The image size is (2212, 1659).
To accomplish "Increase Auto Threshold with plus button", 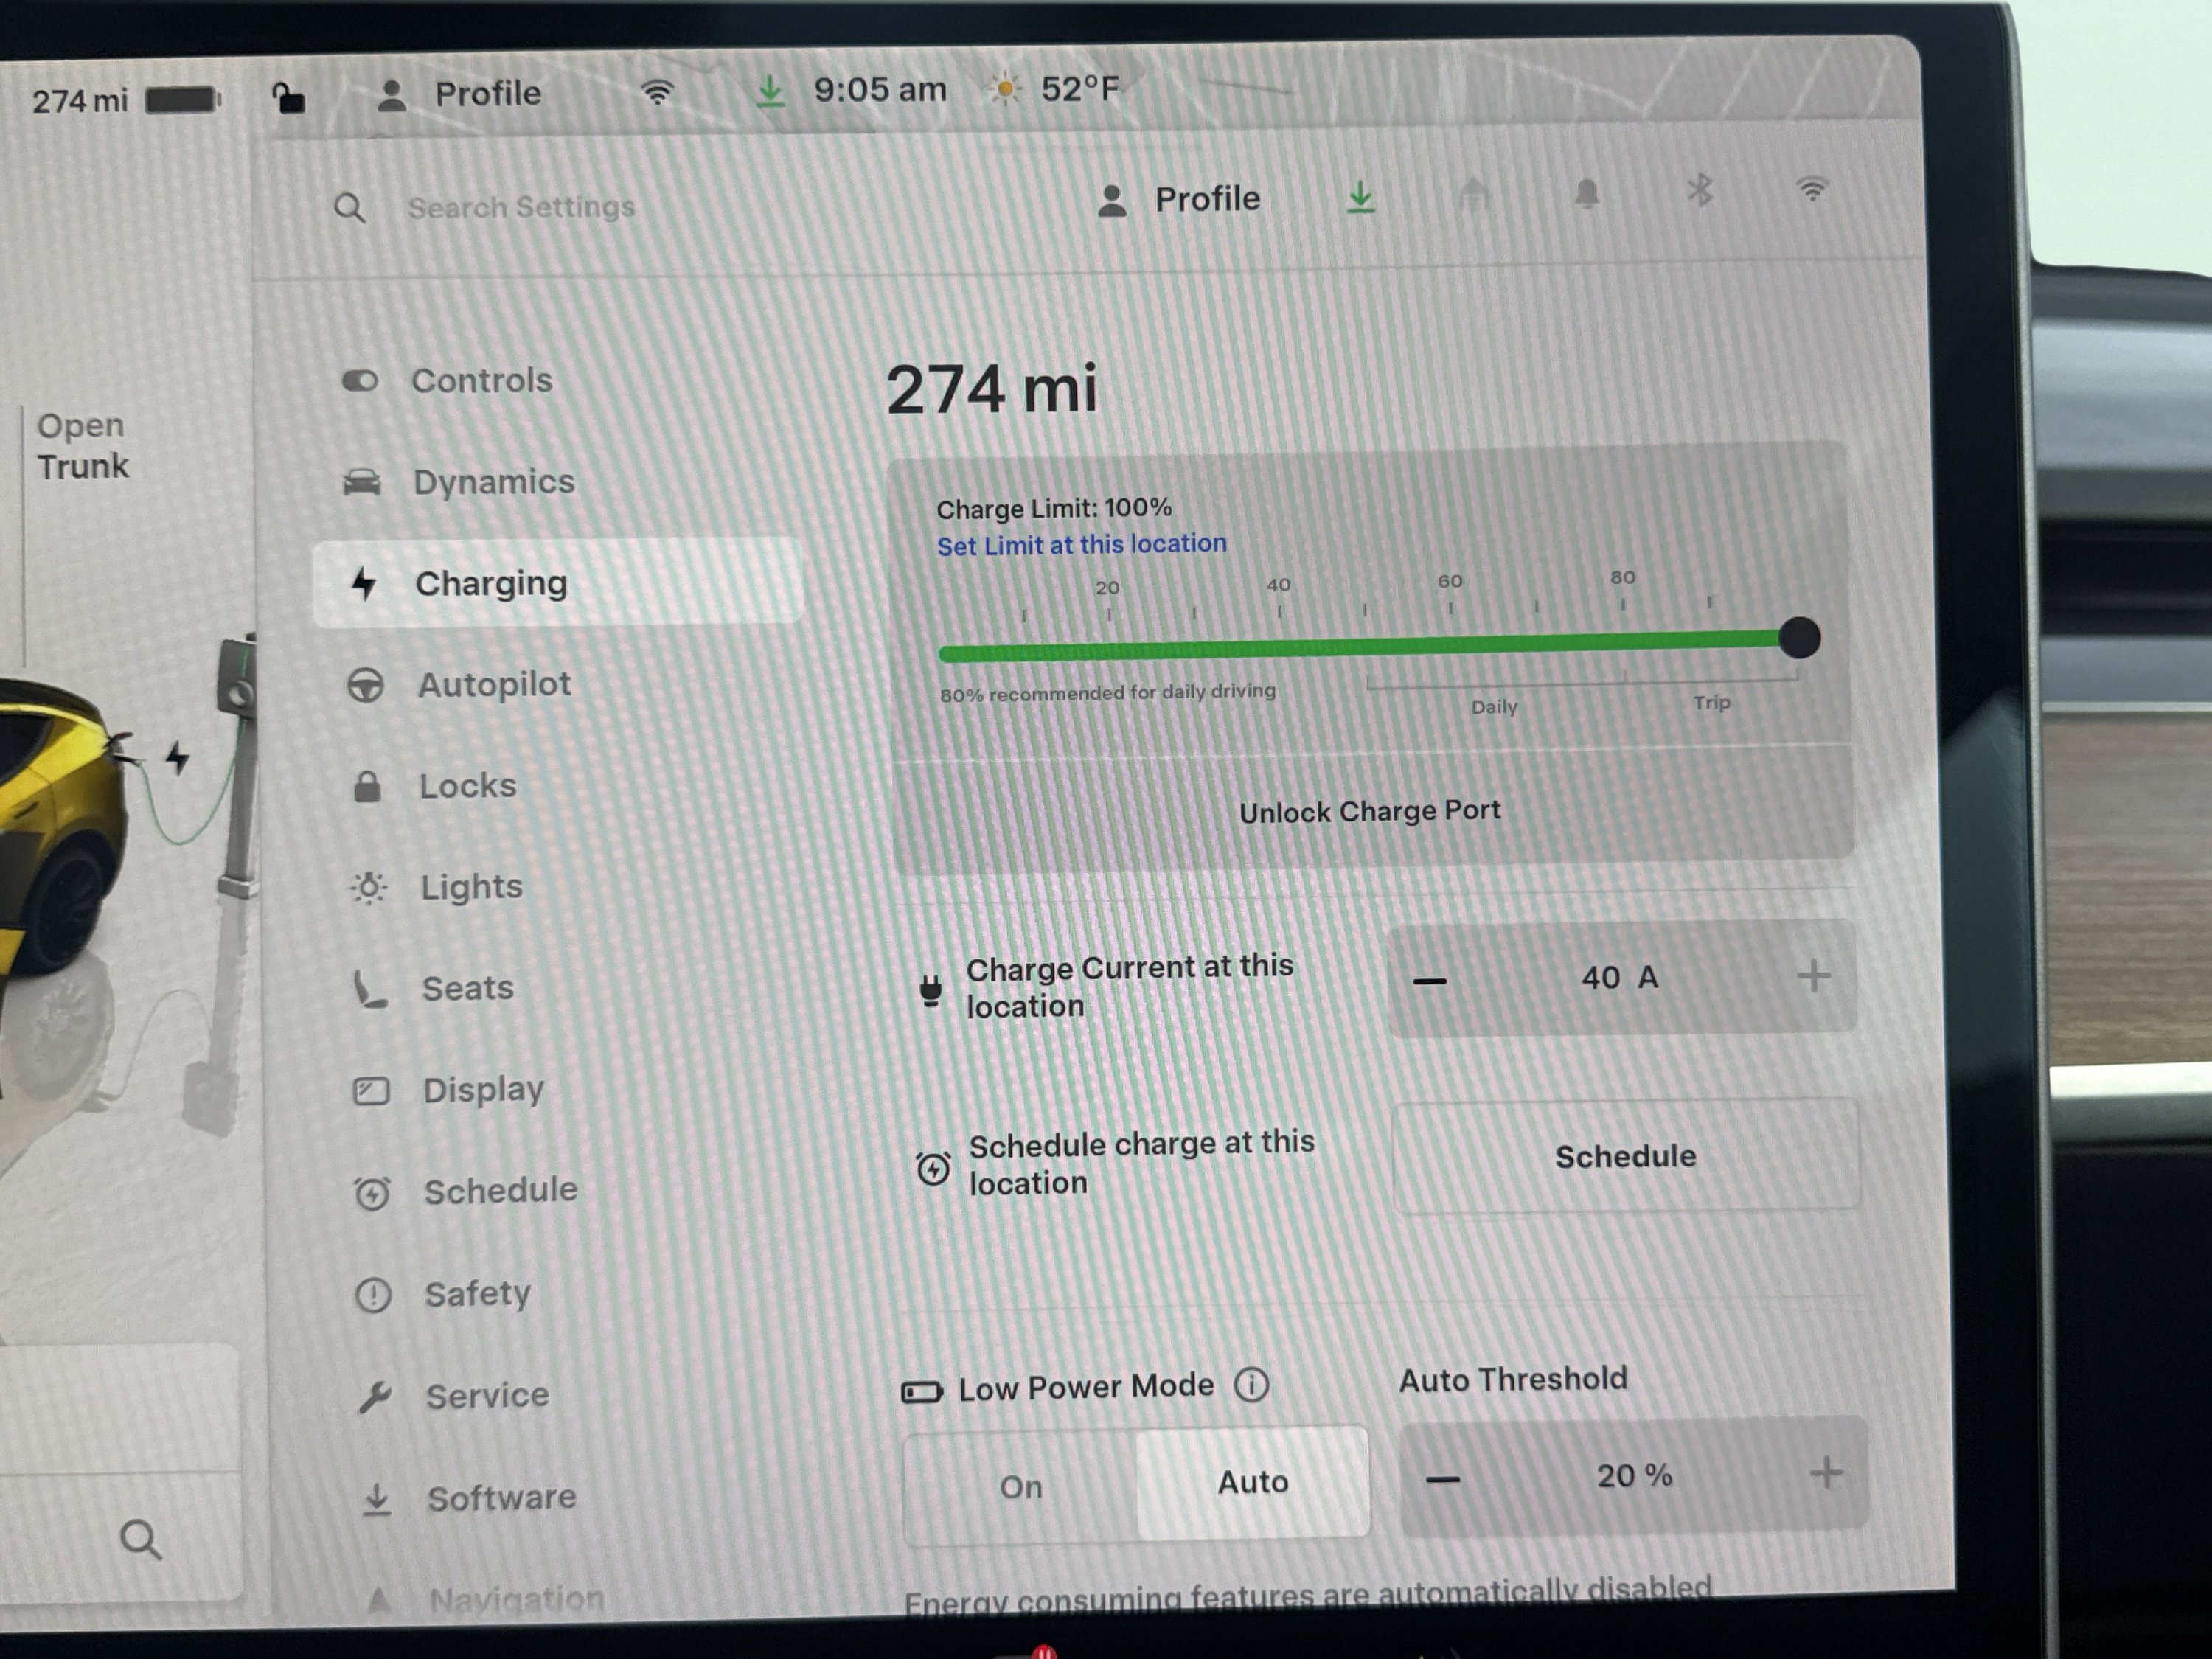I will (1827, 1472).
